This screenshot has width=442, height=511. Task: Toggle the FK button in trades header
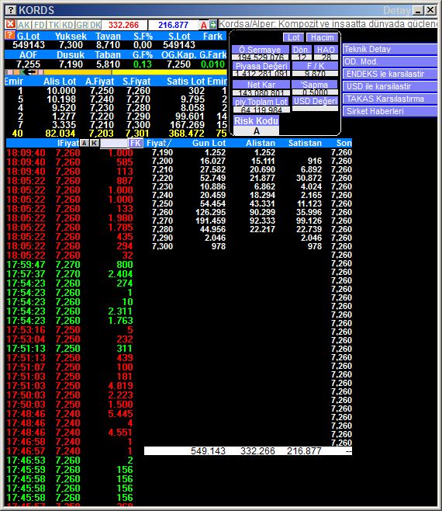pyautogui.click(x=135, y=143)
